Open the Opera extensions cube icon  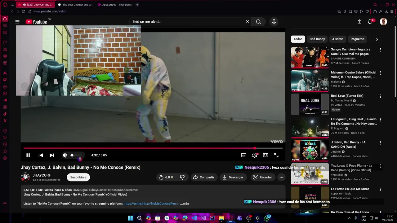(375, 11)
